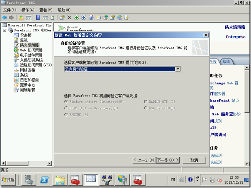Click 下一步(N) next button
251x188 pixels.
click(x=168, y=160)
